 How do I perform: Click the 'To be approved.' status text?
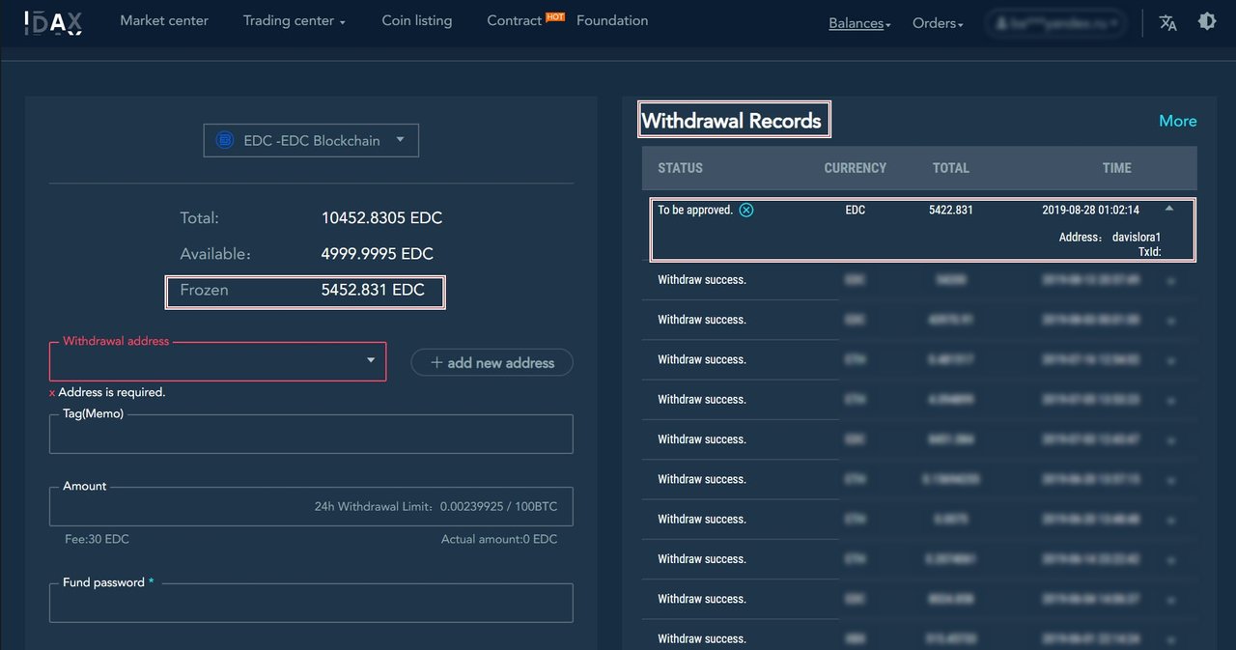click(695, 210)
